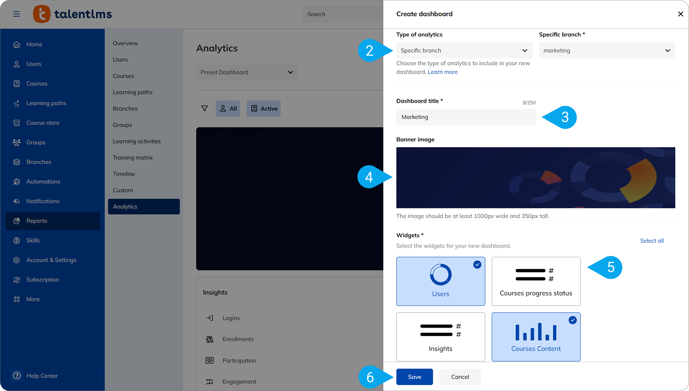
Task: Open the Preset Dashboard dropdown
Action: coord(247,72)
